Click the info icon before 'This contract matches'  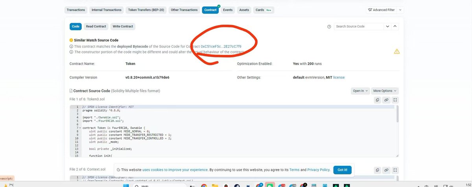pos(71,46)
